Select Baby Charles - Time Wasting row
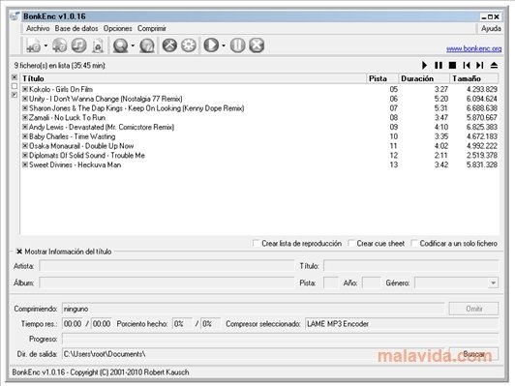Viewport: 515px width, 386px height. 259,136
